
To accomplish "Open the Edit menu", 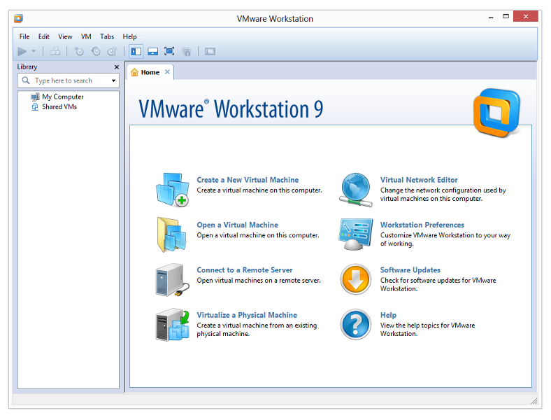I will click(44, 36).
